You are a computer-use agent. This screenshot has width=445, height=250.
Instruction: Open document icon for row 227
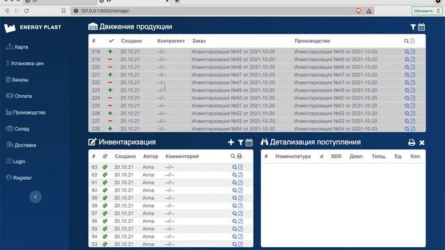pyautogui.click(x=413, y=121)
